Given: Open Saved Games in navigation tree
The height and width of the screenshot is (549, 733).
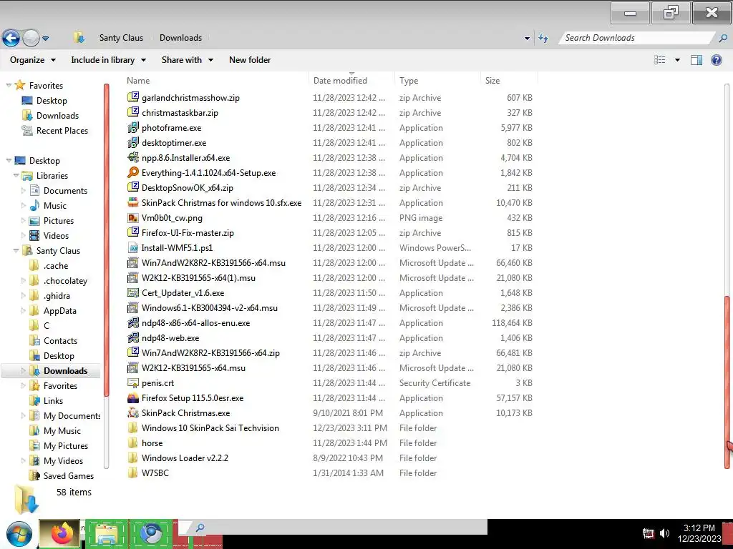Looking at the screenshot, I should 68,475.
